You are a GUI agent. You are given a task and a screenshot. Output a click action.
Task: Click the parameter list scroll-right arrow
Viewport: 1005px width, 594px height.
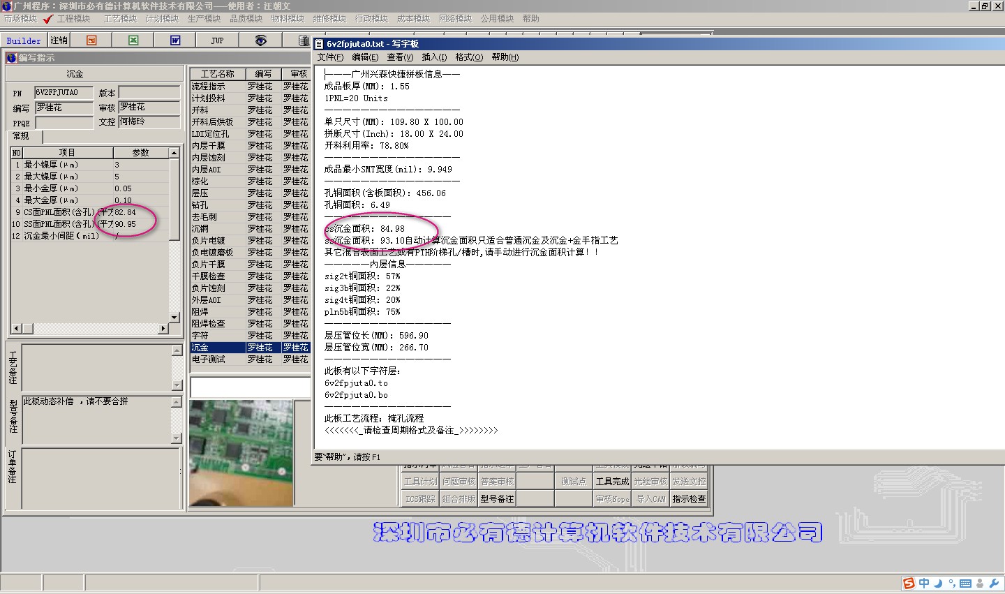click(163, 328)
